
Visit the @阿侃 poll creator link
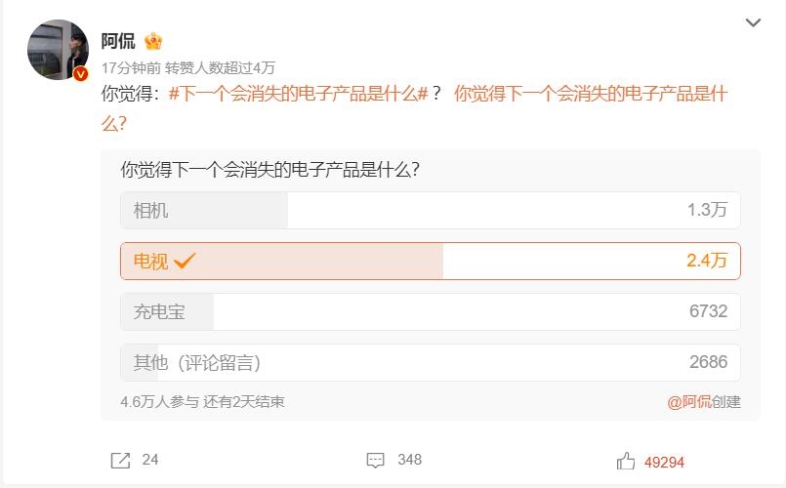pyautogui.click(x=689, y=401)
